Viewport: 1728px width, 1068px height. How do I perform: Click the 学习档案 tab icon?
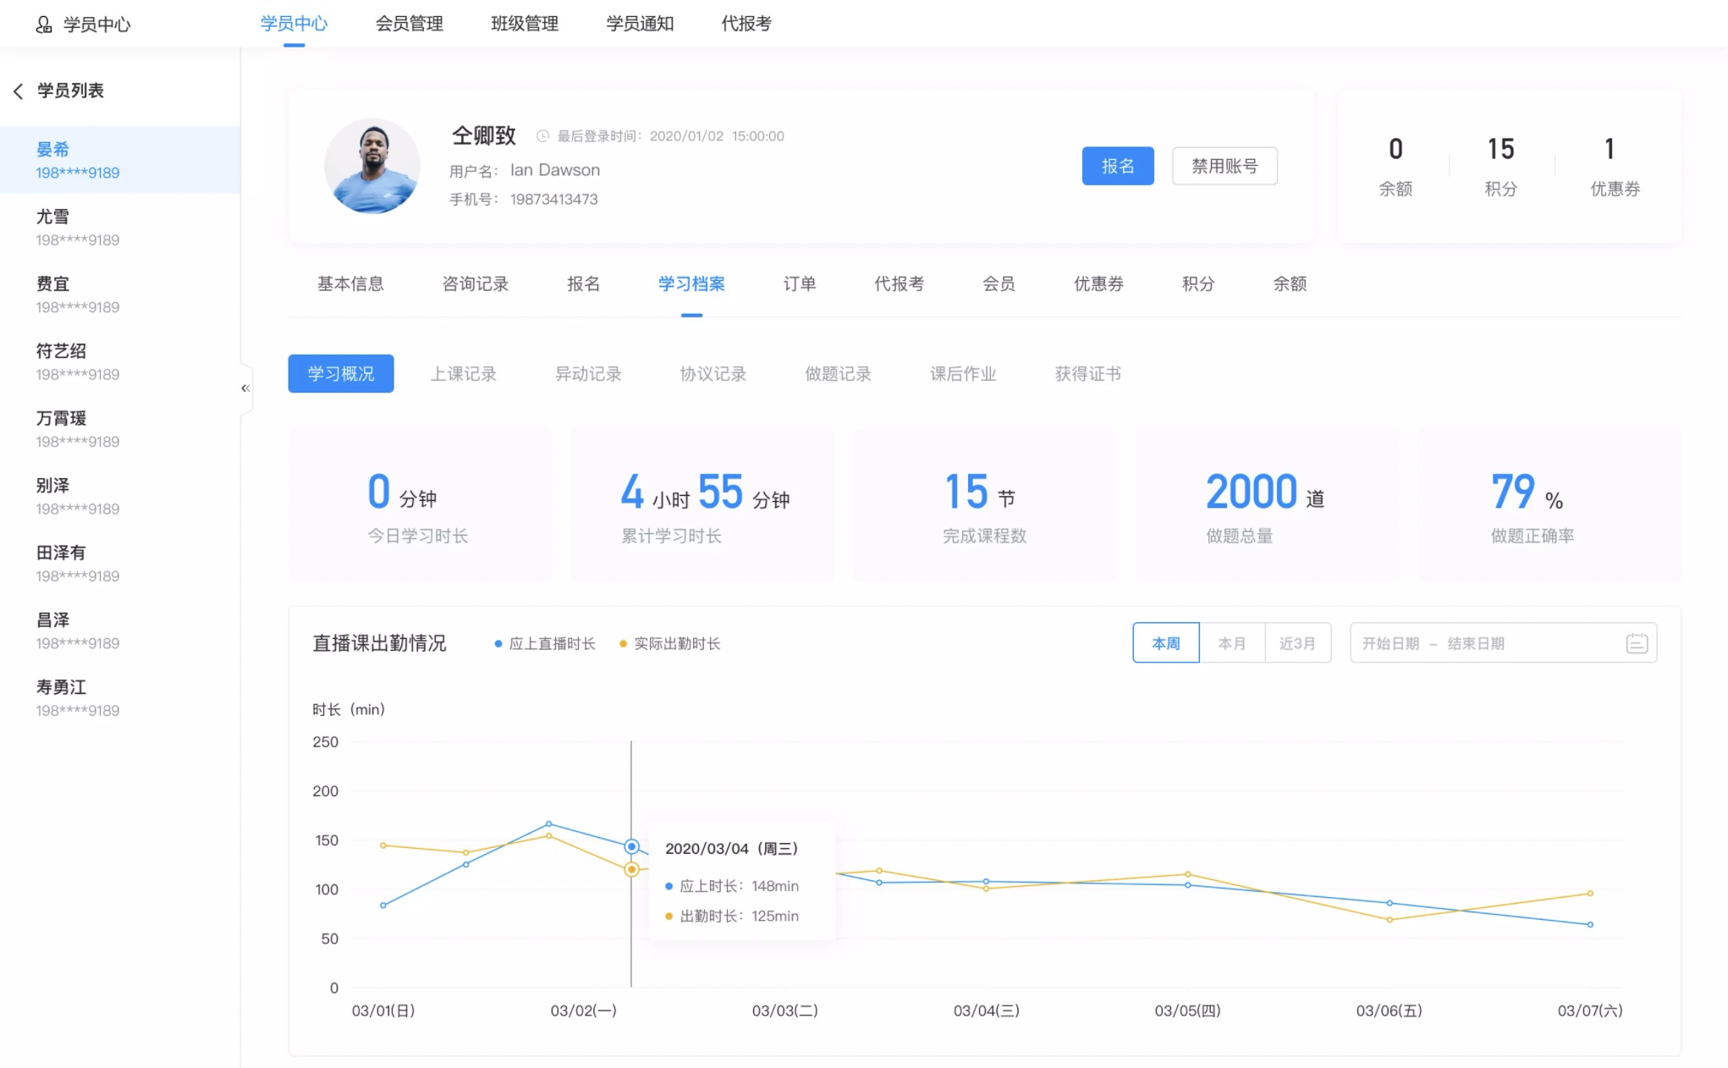point(690,284)
